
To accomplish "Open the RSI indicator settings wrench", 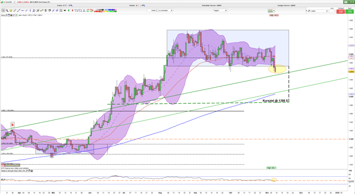I will [x=27, y=171].
